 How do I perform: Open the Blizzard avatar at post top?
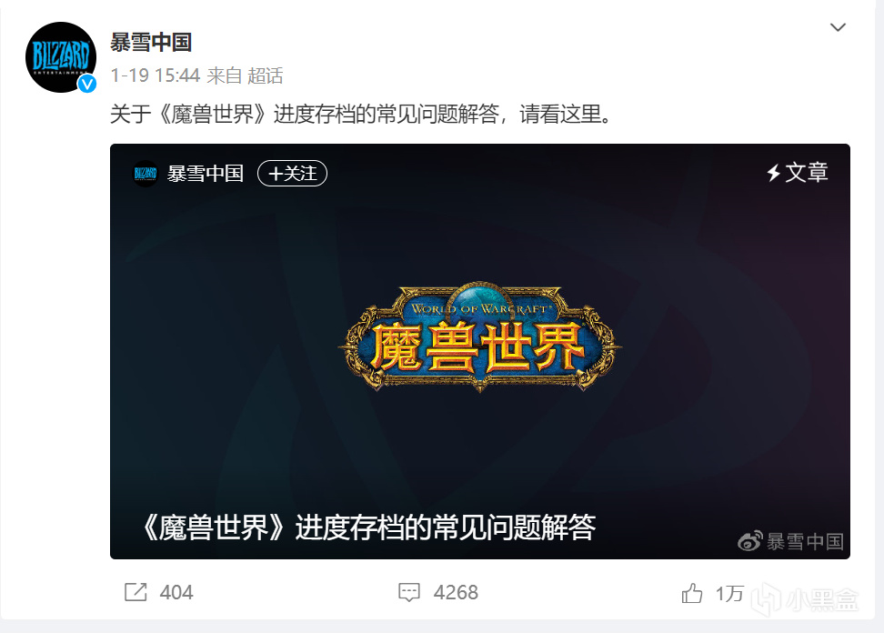pyautogui.click(x=61, y=57)
